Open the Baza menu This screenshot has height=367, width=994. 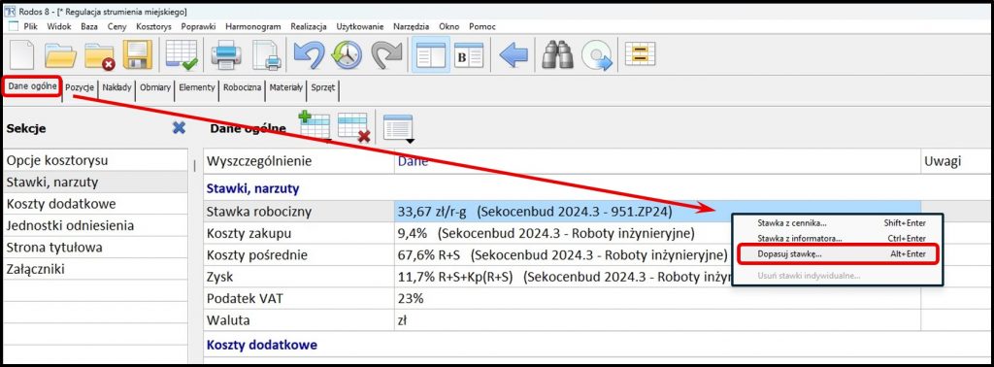coord(89,26)
